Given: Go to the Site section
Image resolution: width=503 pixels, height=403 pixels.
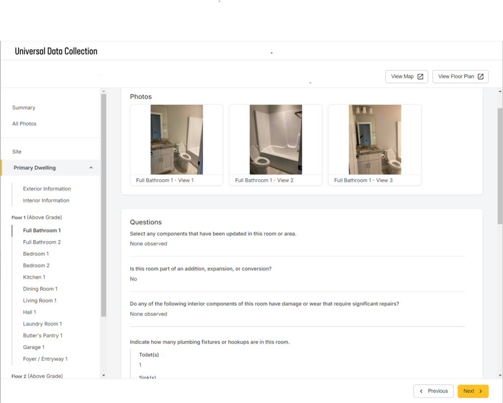Looking at the screenshot, I should click(17, 151).
